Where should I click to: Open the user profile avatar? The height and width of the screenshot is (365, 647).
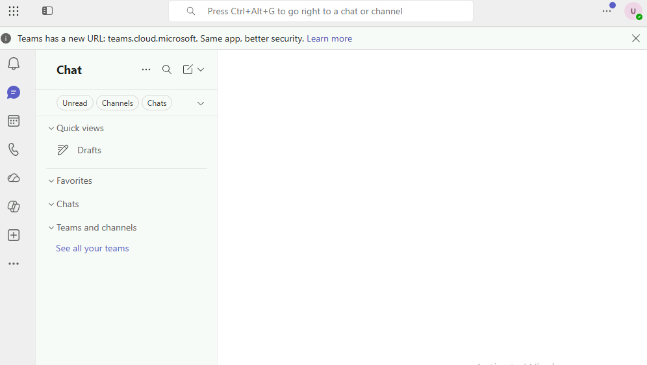click(x=633, y=11)
